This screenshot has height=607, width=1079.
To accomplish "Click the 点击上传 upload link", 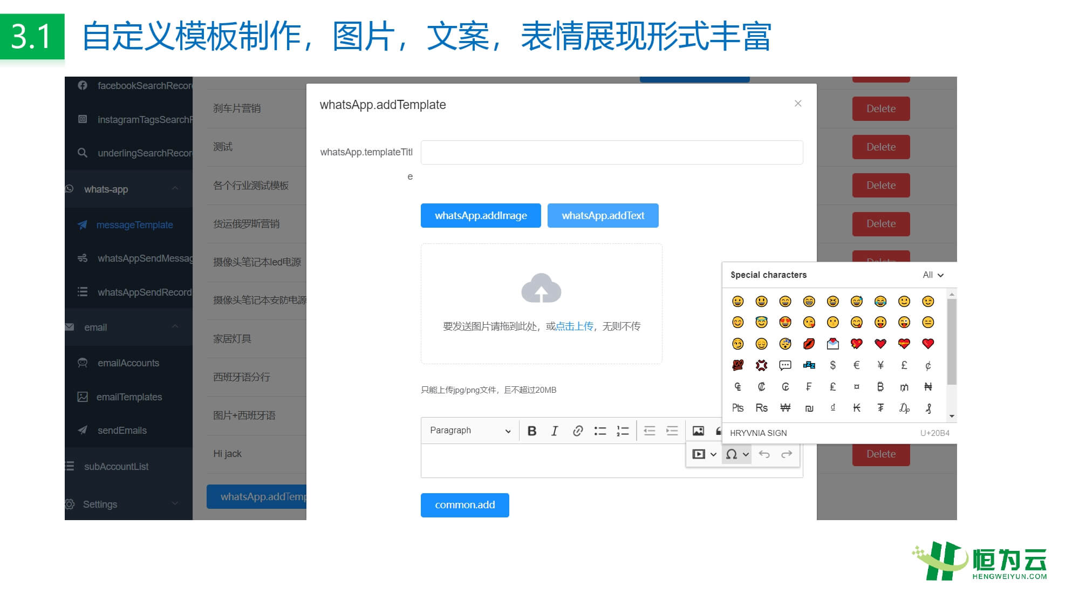I will (575, 326).
